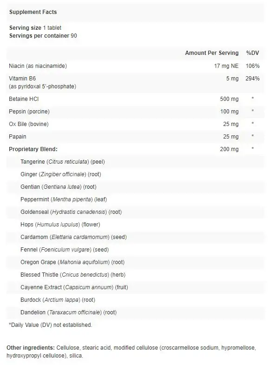This screenshot has height=365, width=273.
Task: Select the Niacin (as niacinamide) row
Action: (x=135, y=66)
